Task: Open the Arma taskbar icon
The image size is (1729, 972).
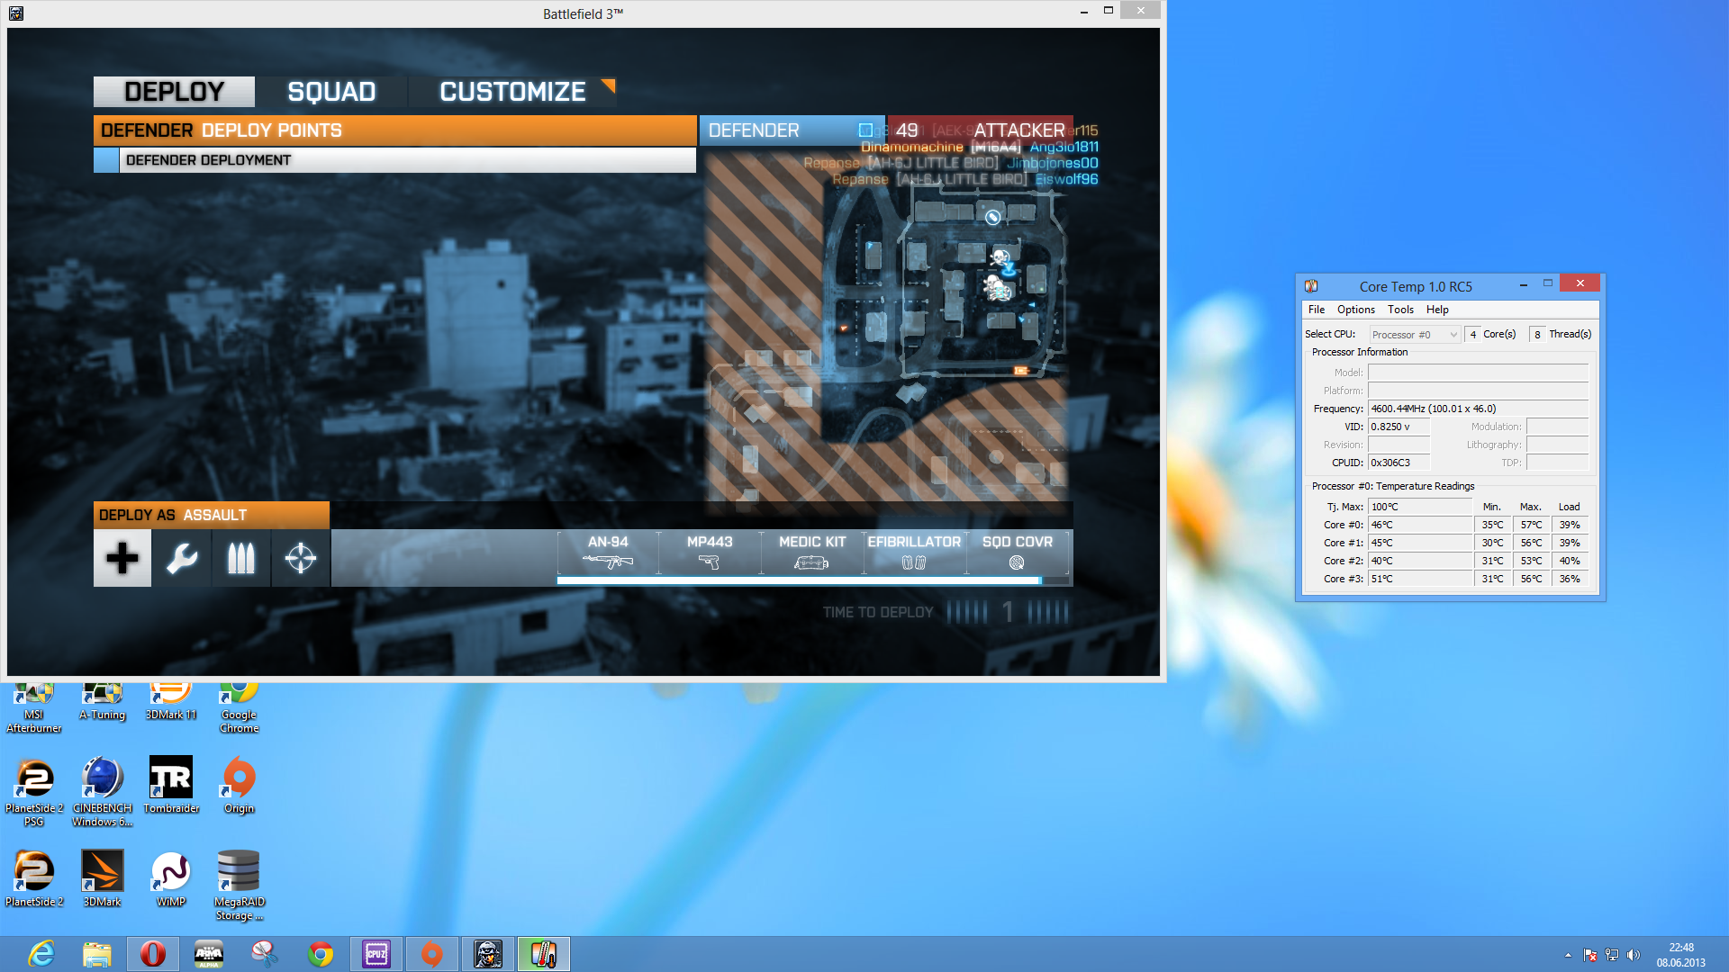Action: [208, 954]
